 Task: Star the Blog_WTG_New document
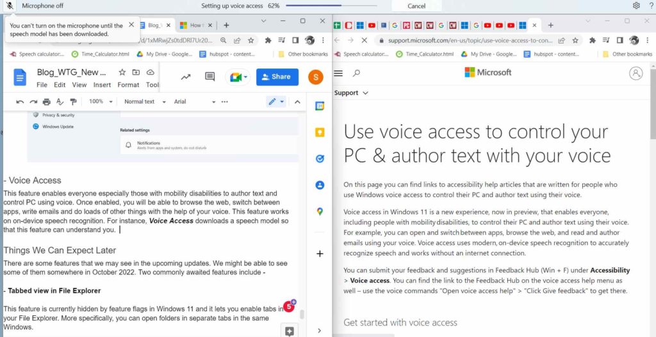(122, 72)
